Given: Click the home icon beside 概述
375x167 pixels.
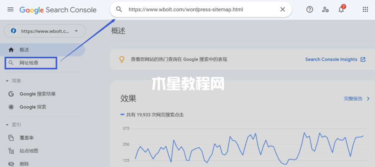Looking at the screenshot, I should (11, 50).
